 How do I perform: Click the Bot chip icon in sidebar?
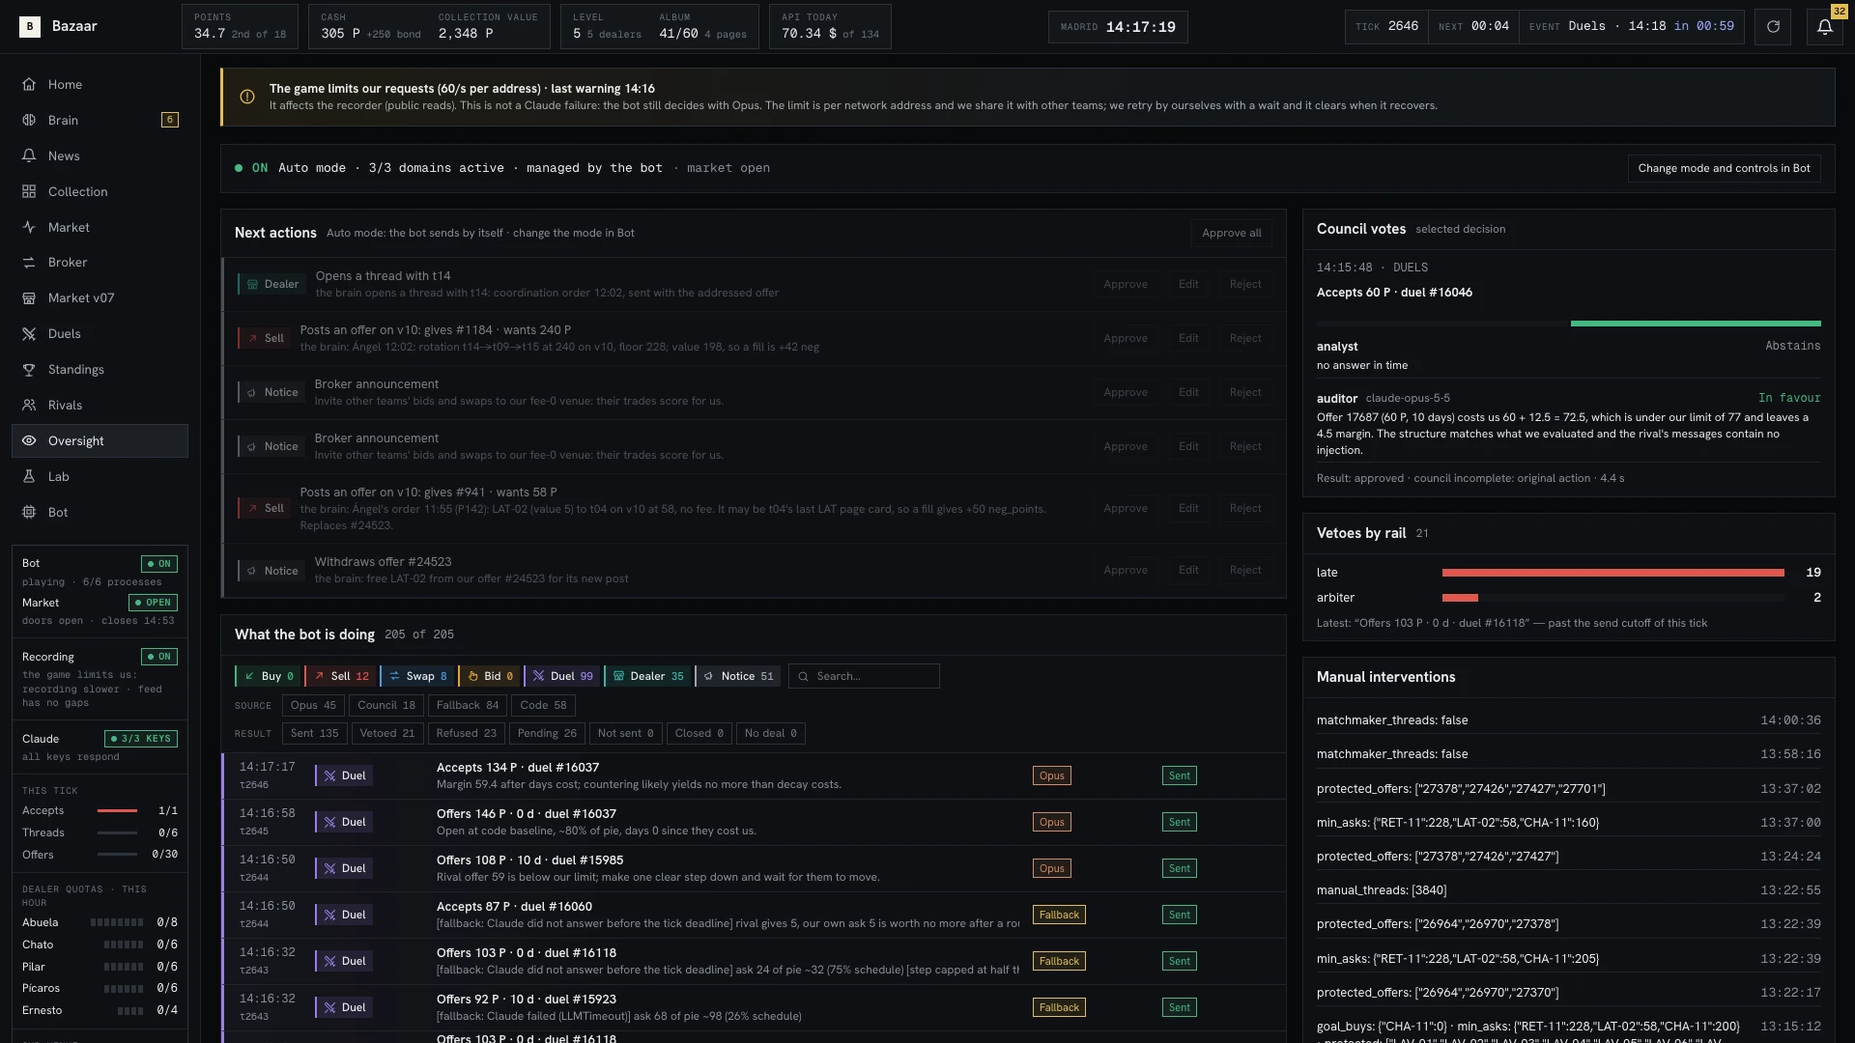29,512
